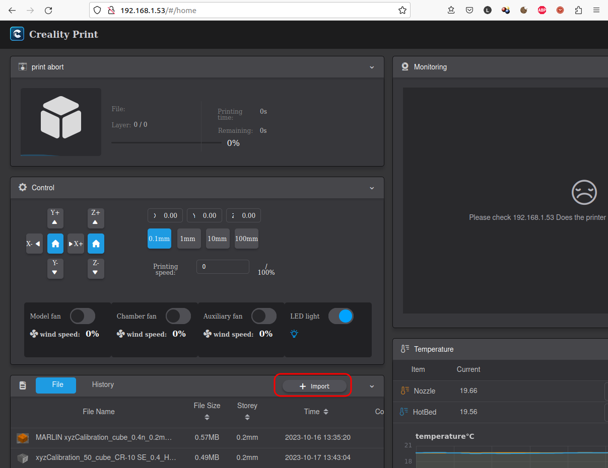This screenshot has height=468, width=608.
Task: Toggle the Auxiliary fan switch
Action: 264,316
